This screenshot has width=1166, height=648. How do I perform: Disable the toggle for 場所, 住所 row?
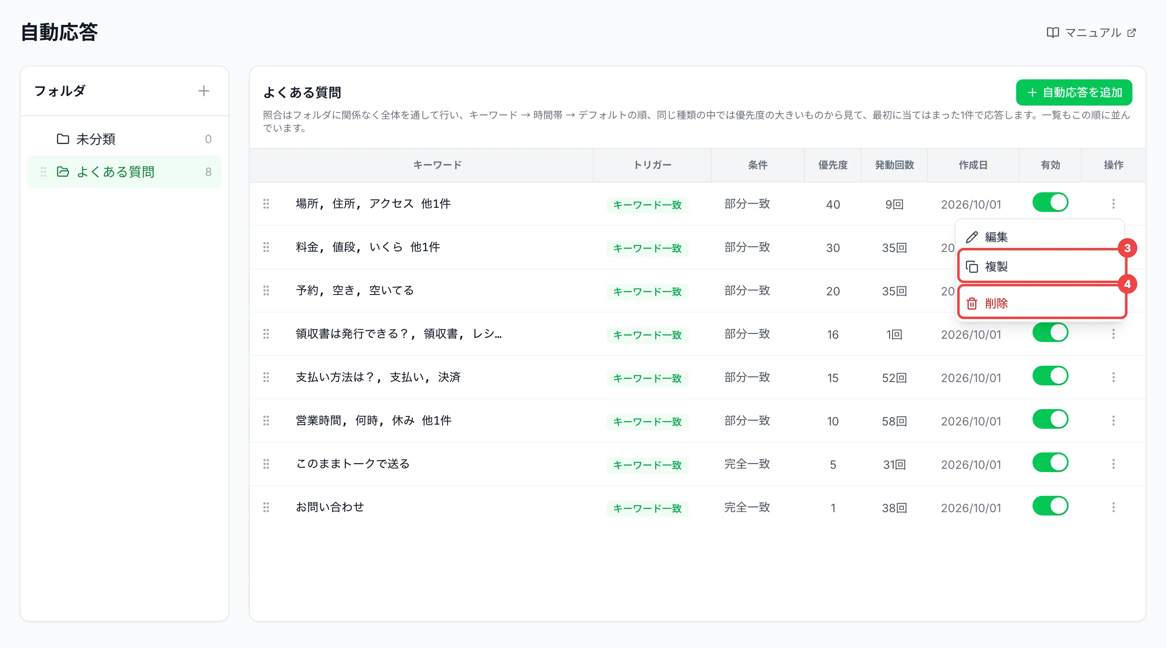point(1050,202)
